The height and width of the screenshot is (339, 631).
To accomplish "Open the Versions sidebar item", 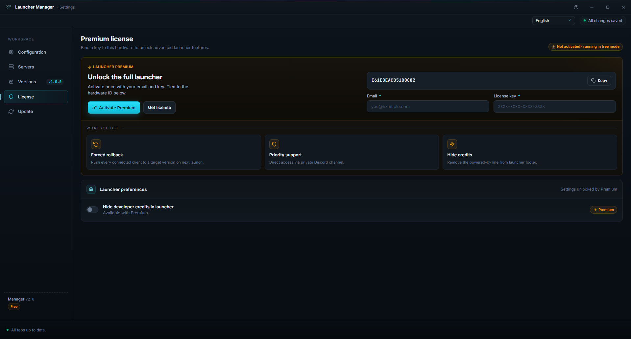I will pyautogui.click(x=36, y=82).
